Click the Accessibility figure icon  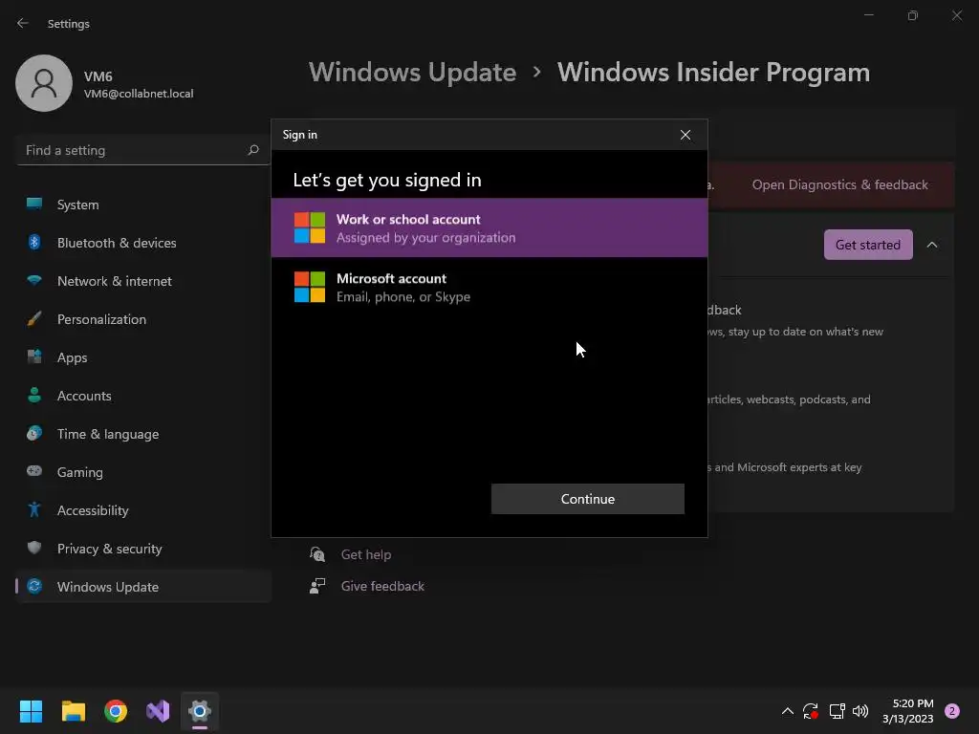[x=34, y=510]
